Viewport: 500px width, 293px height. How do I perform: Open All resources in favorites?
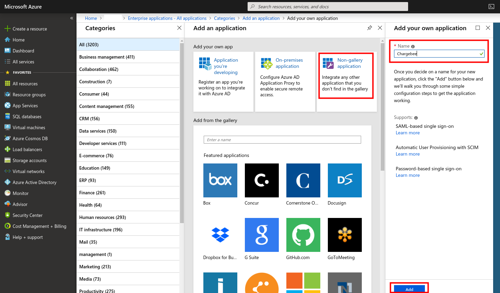pos(25,84)
